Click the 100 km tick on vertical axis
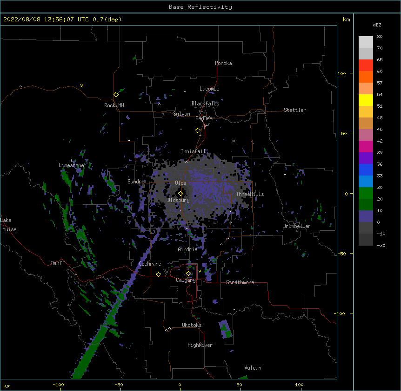This screenshot has height=391, width=401. click(341, 73)
